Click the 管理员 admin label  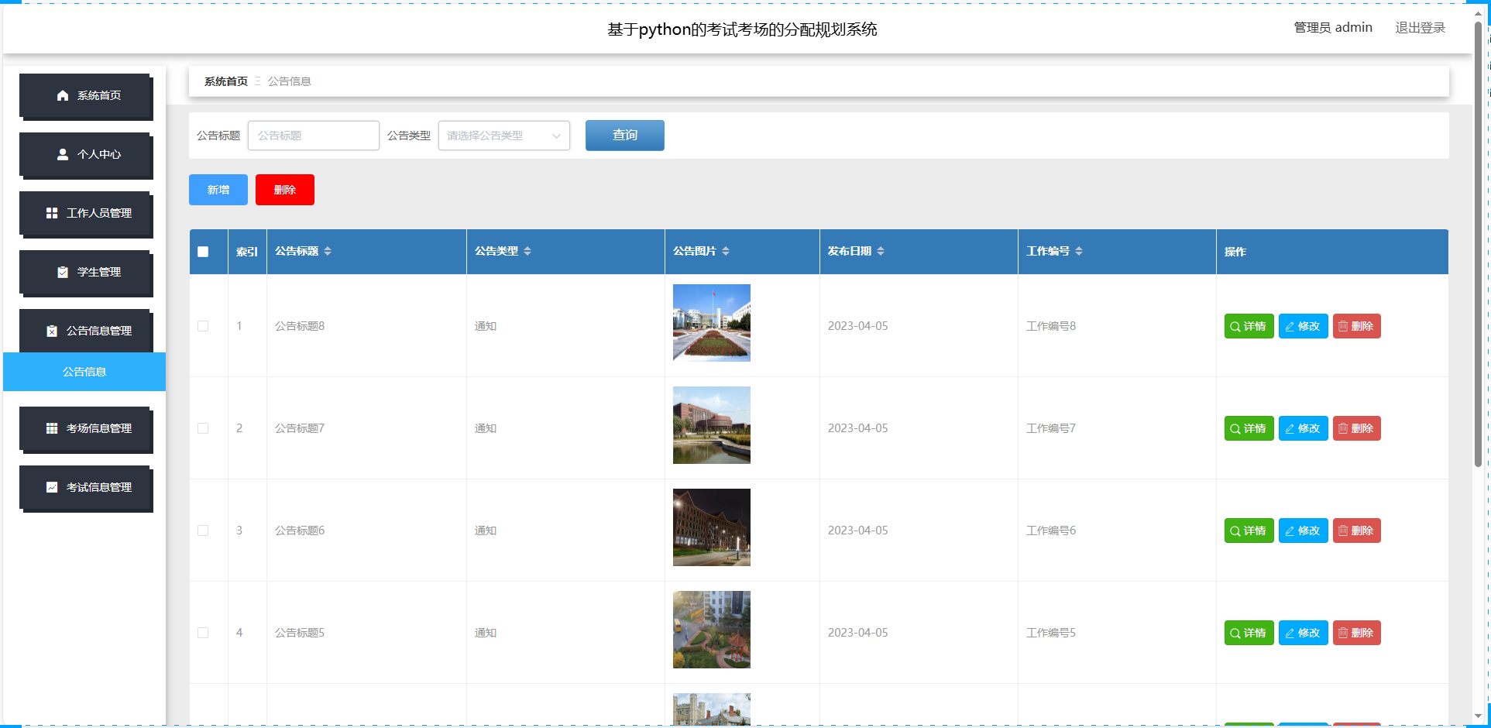(x=1333, y=28)
